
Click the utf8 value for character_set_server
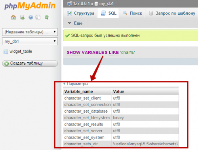point(145,131)
